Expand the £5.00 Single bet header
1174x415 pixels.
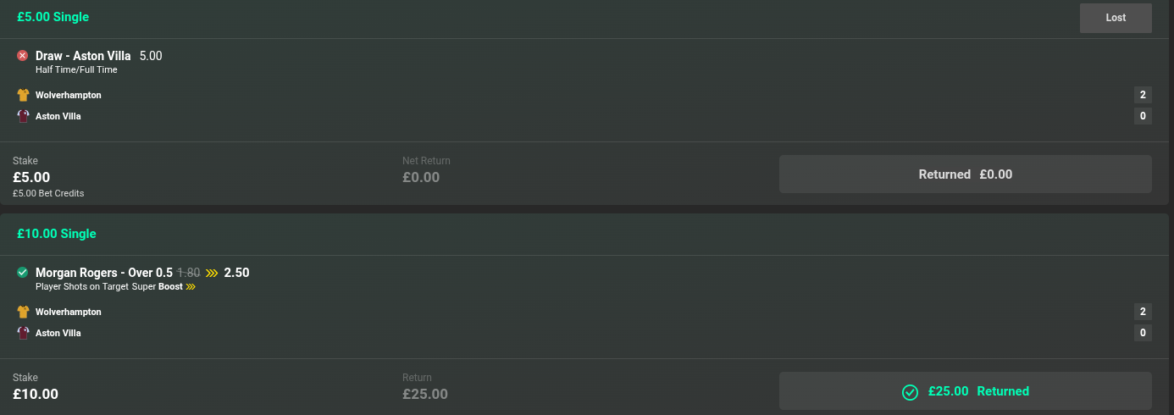pyautogui.click(x=53, y=17)
